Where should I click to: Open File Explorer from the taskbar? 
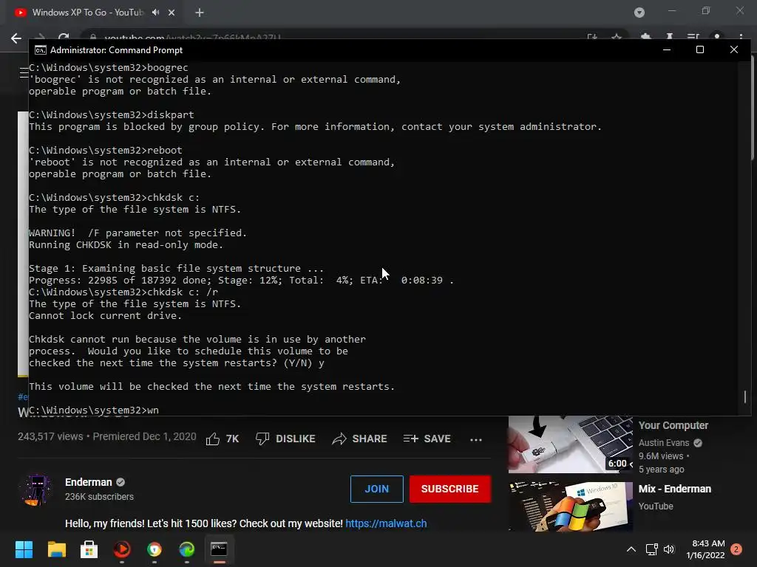pyautogui.click(x=56, y=549)
